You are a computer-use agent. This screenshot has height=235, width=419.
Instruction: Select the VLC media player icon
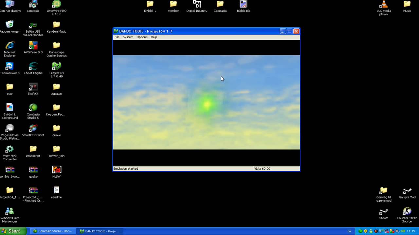pyautogui.click(x=384, y=8)
